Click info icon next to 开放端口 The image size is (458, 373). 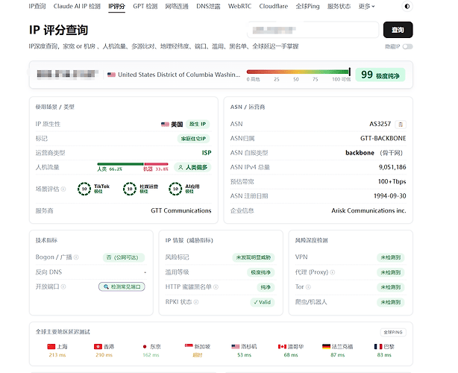point(63,286)
